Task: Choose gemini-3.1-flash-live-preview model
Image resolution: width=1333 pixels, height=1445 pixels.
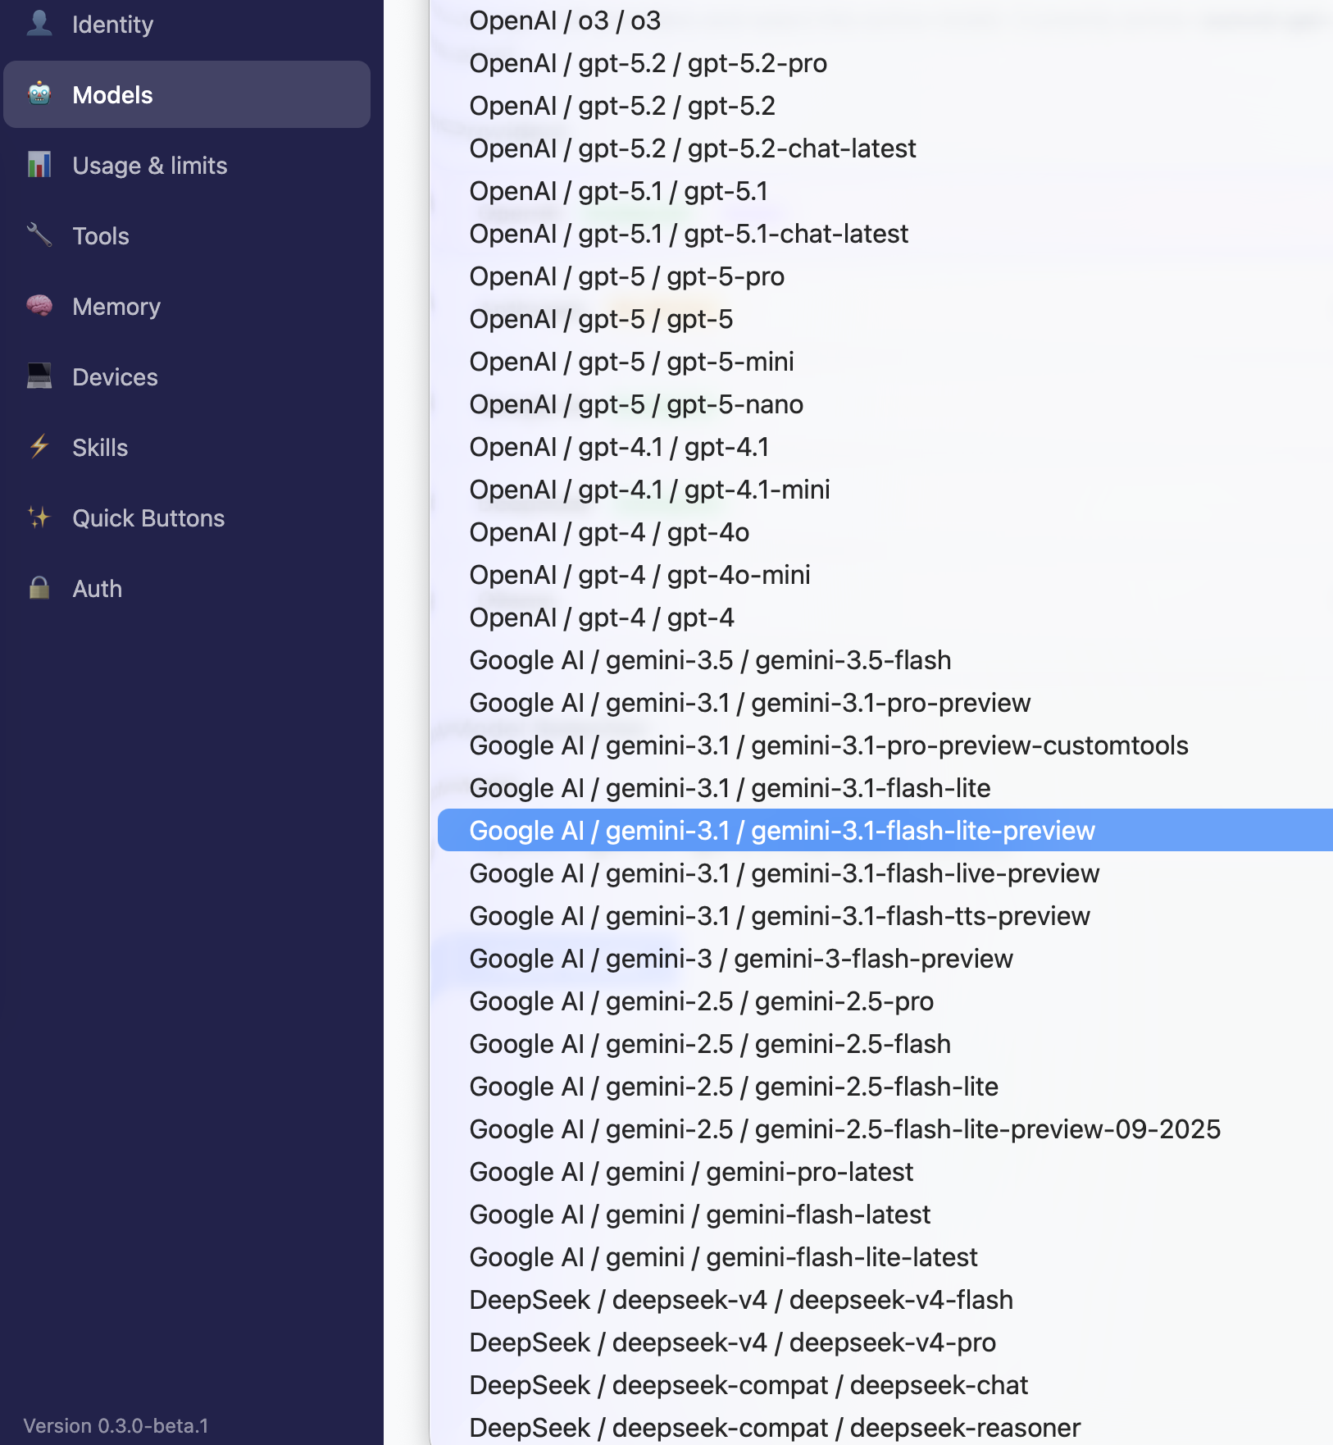Action: [885, 873]
